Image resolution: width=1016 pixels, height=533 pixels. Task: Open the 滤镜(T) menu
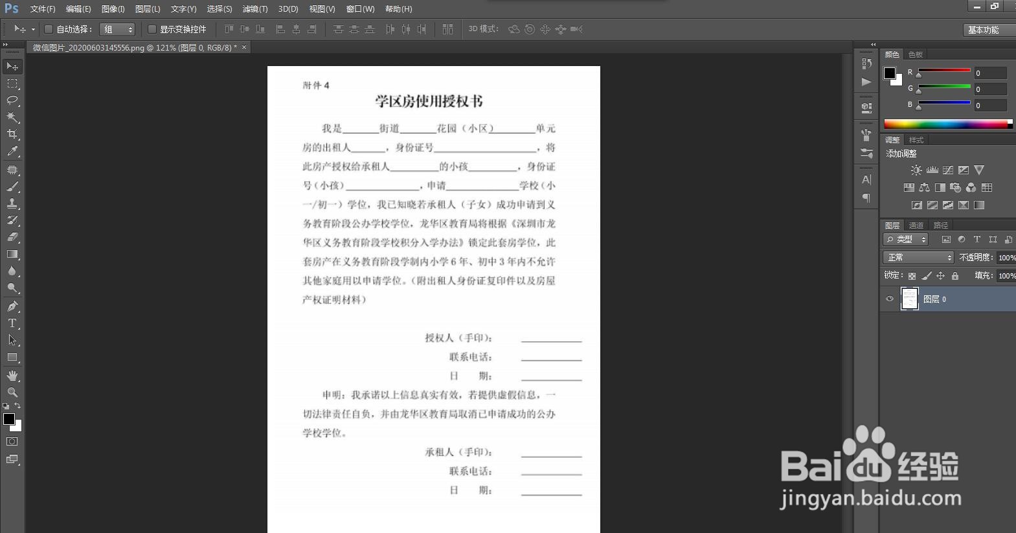coord(254,9)
